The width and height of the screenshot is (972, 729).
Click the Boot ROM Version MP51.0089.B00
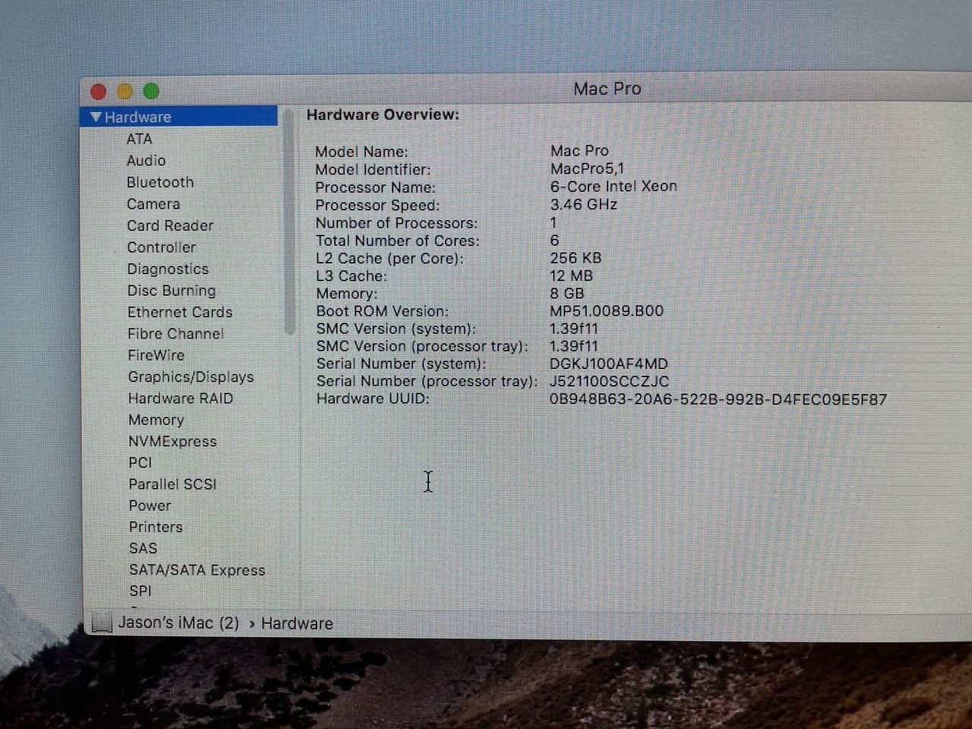[x=607, y=311]
